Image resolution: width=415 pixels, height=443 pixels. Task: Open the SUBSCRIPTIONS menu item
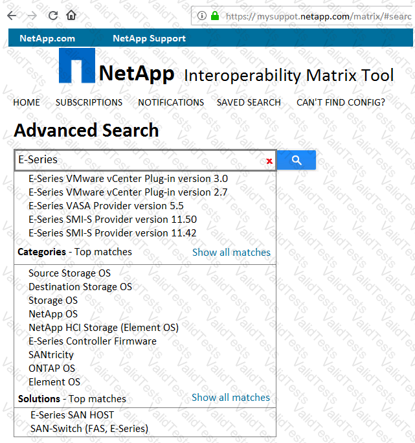(89, 102)
